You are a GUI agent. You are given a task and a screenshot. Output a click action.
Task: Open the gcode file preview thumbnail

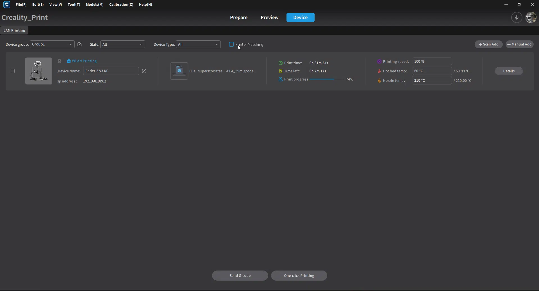point(179,71)
